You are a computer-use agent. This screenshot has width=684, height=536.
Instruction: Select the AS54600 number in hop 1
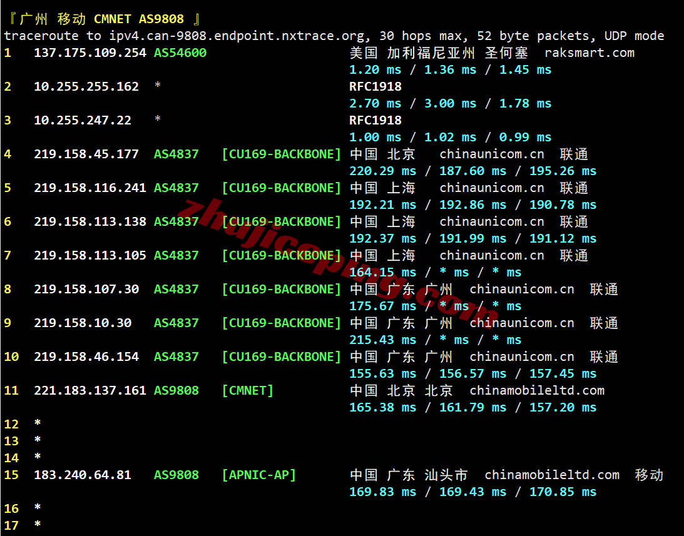[180, 53]
